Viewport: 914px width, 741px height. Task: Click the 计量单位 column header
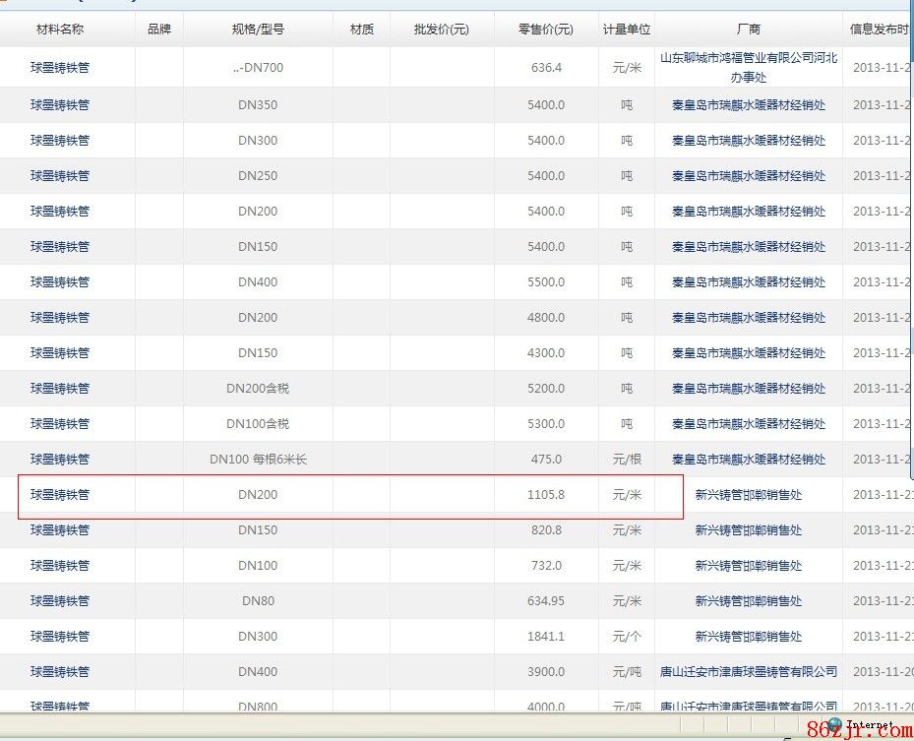[x=627, y=30]
